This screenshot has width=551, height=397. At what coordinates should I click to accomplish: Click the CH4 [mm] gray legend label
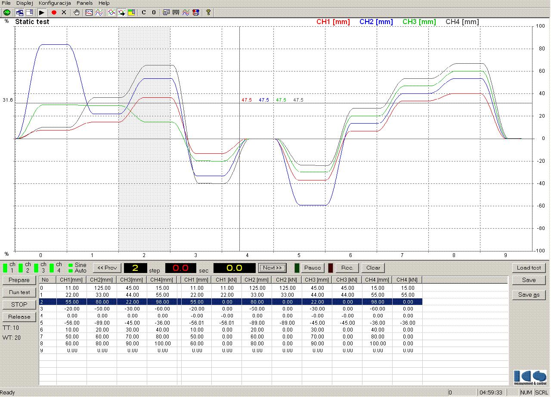[x=462, y=22]
